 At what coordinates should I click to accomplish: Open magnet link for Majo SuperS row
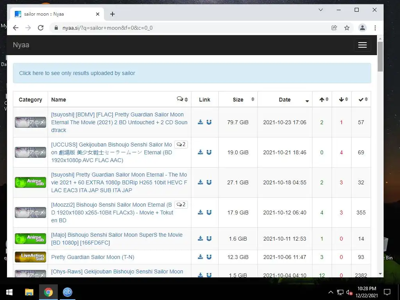[x=209, y=239]
